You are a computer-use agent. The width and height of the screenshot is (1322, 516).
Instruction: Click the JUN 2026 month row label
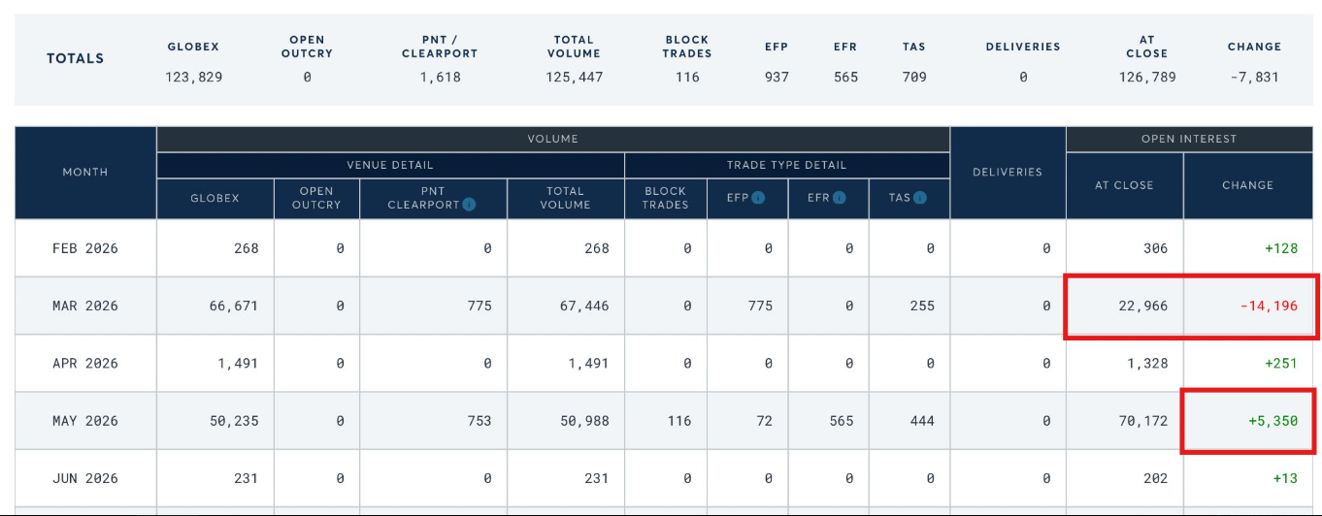[x=85, y=478]
